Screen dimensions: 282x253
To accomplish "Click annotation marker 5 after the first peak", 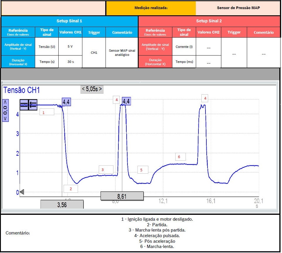I will [x=143, y=170].
